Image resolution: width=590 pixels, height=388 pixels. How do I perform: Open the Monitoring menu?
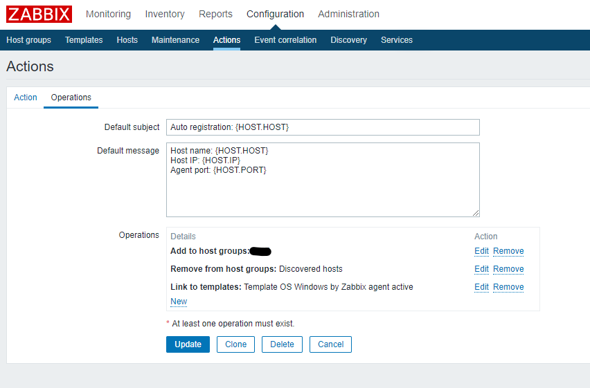(108, 14)
